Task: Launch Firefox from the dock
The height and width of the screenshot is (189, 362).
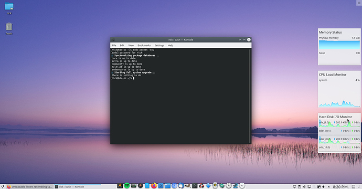Action: pyautogui.click(x=154, y=185)
